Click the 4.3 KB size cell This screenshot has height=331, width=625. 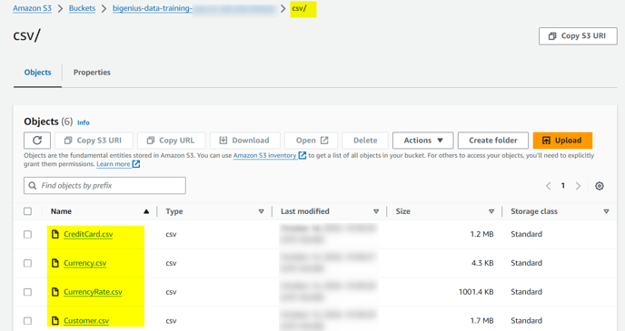pyautogui.click(x=482, y=263)
